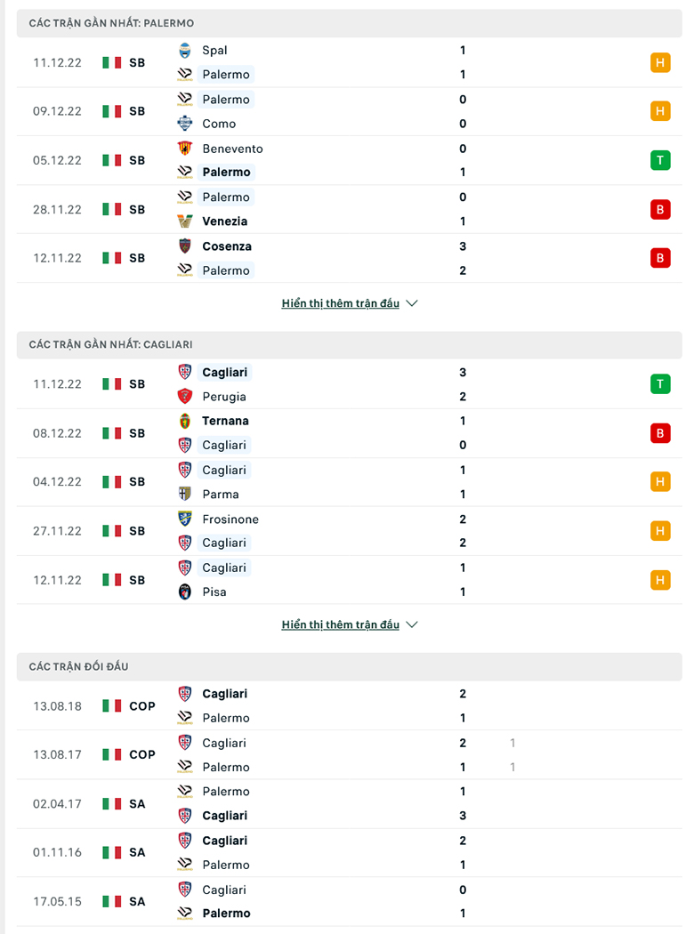The image size is (694, 934).
Task: Click the Spal team crest icon
Action: [185, 51]
